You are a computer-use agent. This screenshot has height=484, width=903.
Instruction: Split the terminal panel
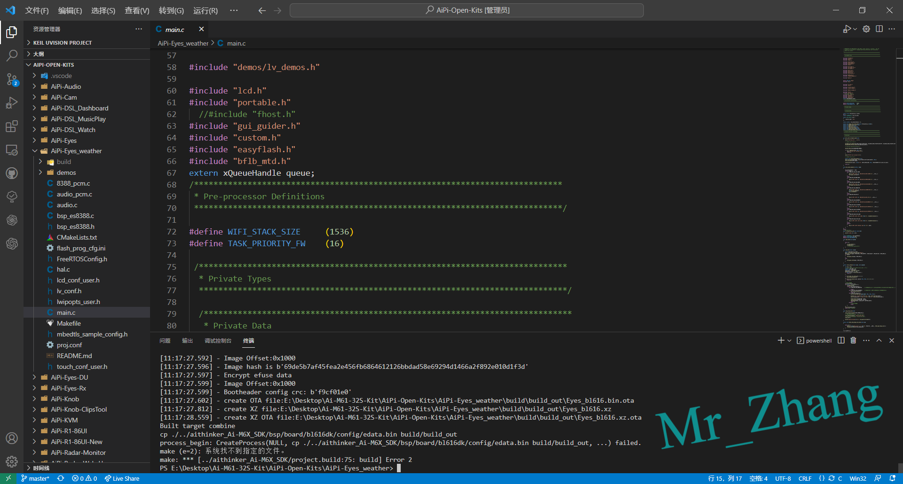point(841,341)
